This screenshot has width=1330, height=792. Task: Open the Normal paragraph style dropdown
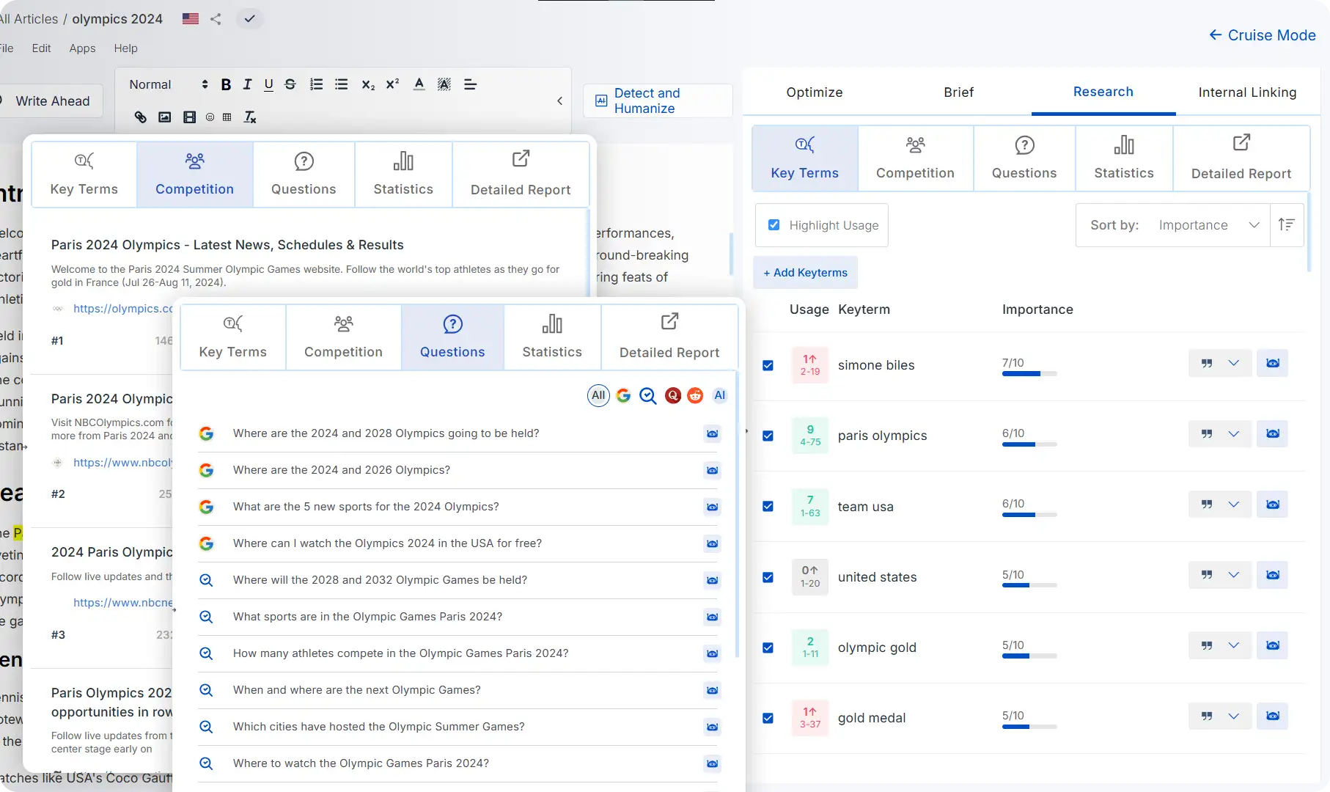(x=168, y=85)
